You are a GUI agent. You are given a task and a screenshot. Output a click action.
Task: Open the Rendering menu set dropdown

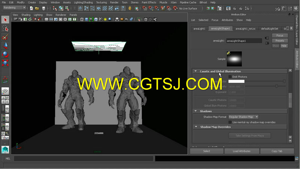[14, 8]
